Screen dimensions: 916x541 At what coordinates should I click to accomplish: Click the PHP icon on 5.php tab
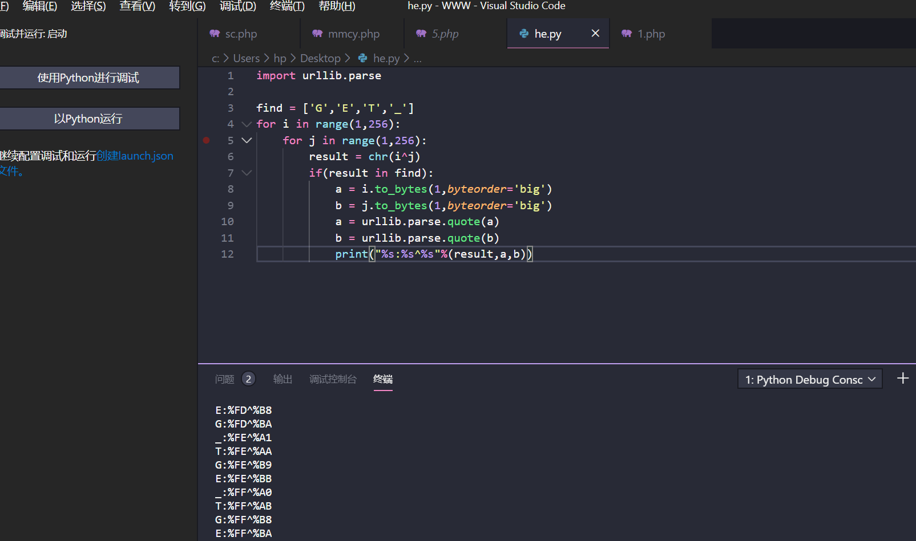point(421,34)
